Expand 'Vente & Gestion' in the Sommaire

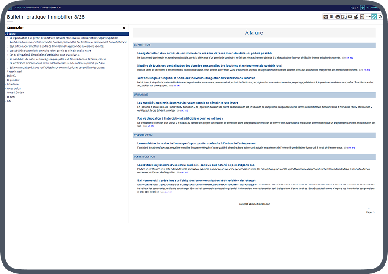(x=5, y=93)
